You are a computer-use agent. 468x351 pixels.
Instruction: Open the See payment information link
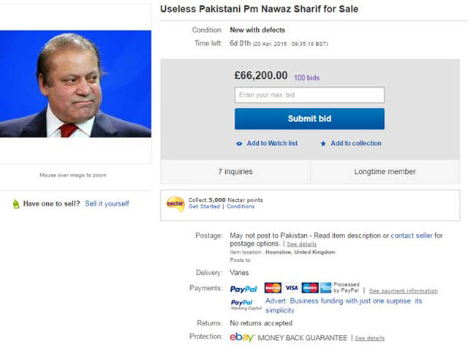pyautogui.click(x=403, y=291)
